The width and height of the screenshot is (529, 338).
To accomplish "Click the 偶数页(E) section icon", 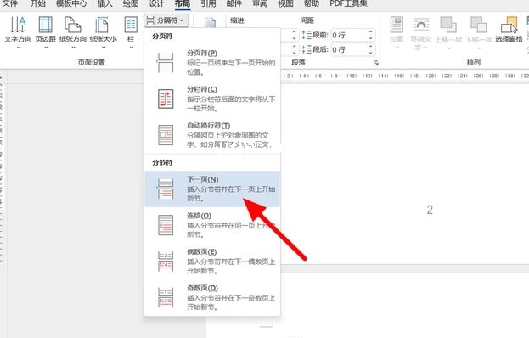I will [166, 262].
